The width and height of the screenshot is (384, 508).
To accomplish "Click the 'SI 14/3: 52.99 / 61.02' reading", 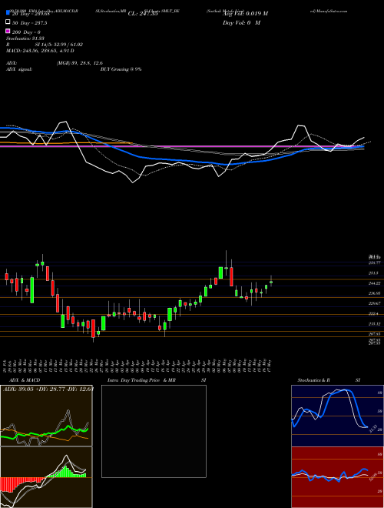I will [x=59, y=45].
